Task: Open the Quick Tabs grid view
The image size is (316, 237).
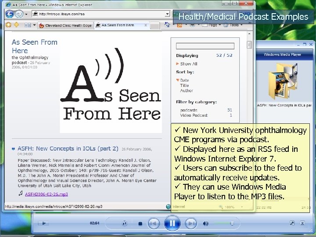Action: pos(28,25)
